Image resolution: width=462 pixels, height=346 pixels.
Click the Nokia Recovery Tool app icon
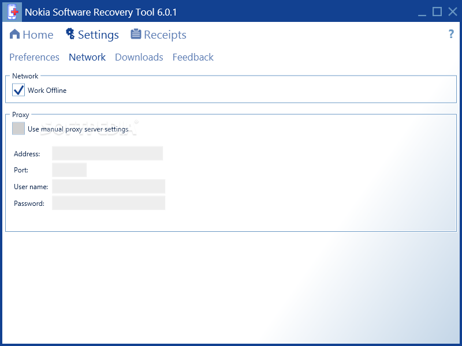click(12, 12)
